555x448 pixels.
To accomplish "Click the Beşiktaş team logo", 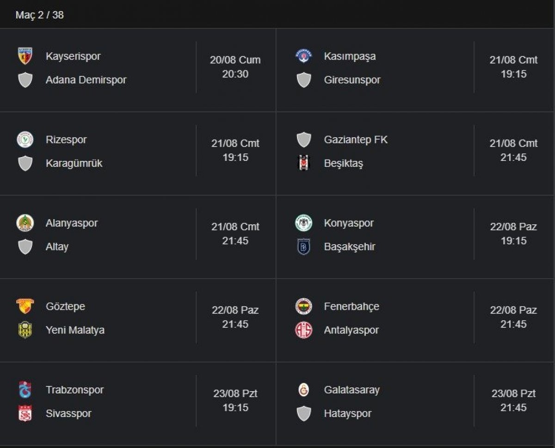I will click(304, 163).
